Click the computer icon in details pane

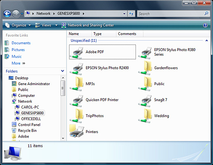coord(13,153)
